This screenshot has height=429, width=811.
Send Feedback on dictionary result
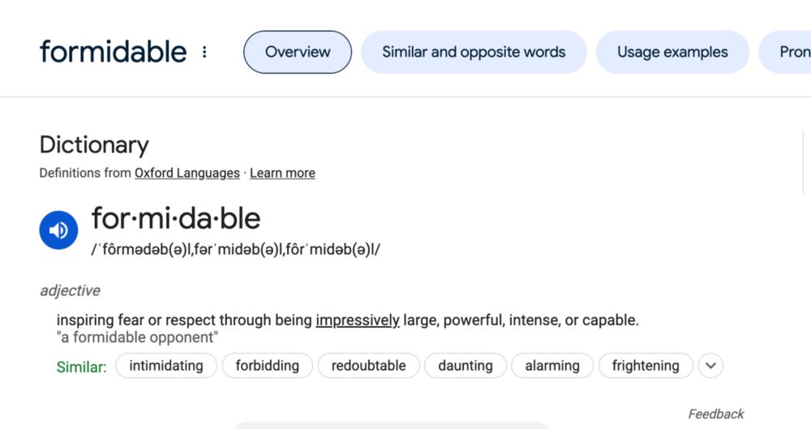[716, 414]
